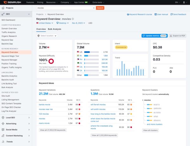Open Position Tracking in sidebar
Viewport: 190px width, 146px height.
click(9, 64)
